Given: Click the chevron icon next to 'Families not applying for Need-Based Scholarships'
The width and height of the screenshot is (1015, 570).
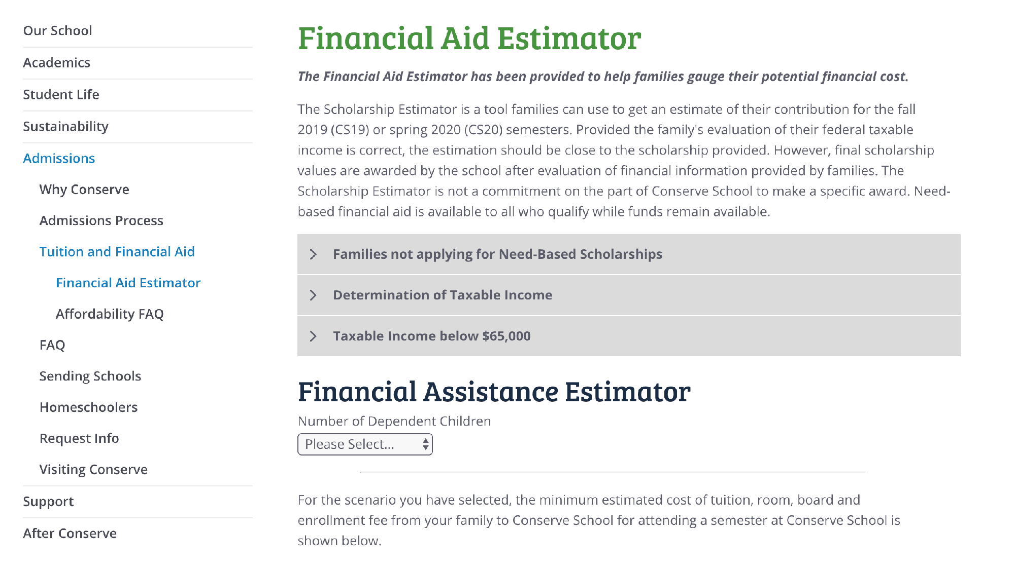Looking at the screenshot, I should pyautogui.click(x=313, y=254).
